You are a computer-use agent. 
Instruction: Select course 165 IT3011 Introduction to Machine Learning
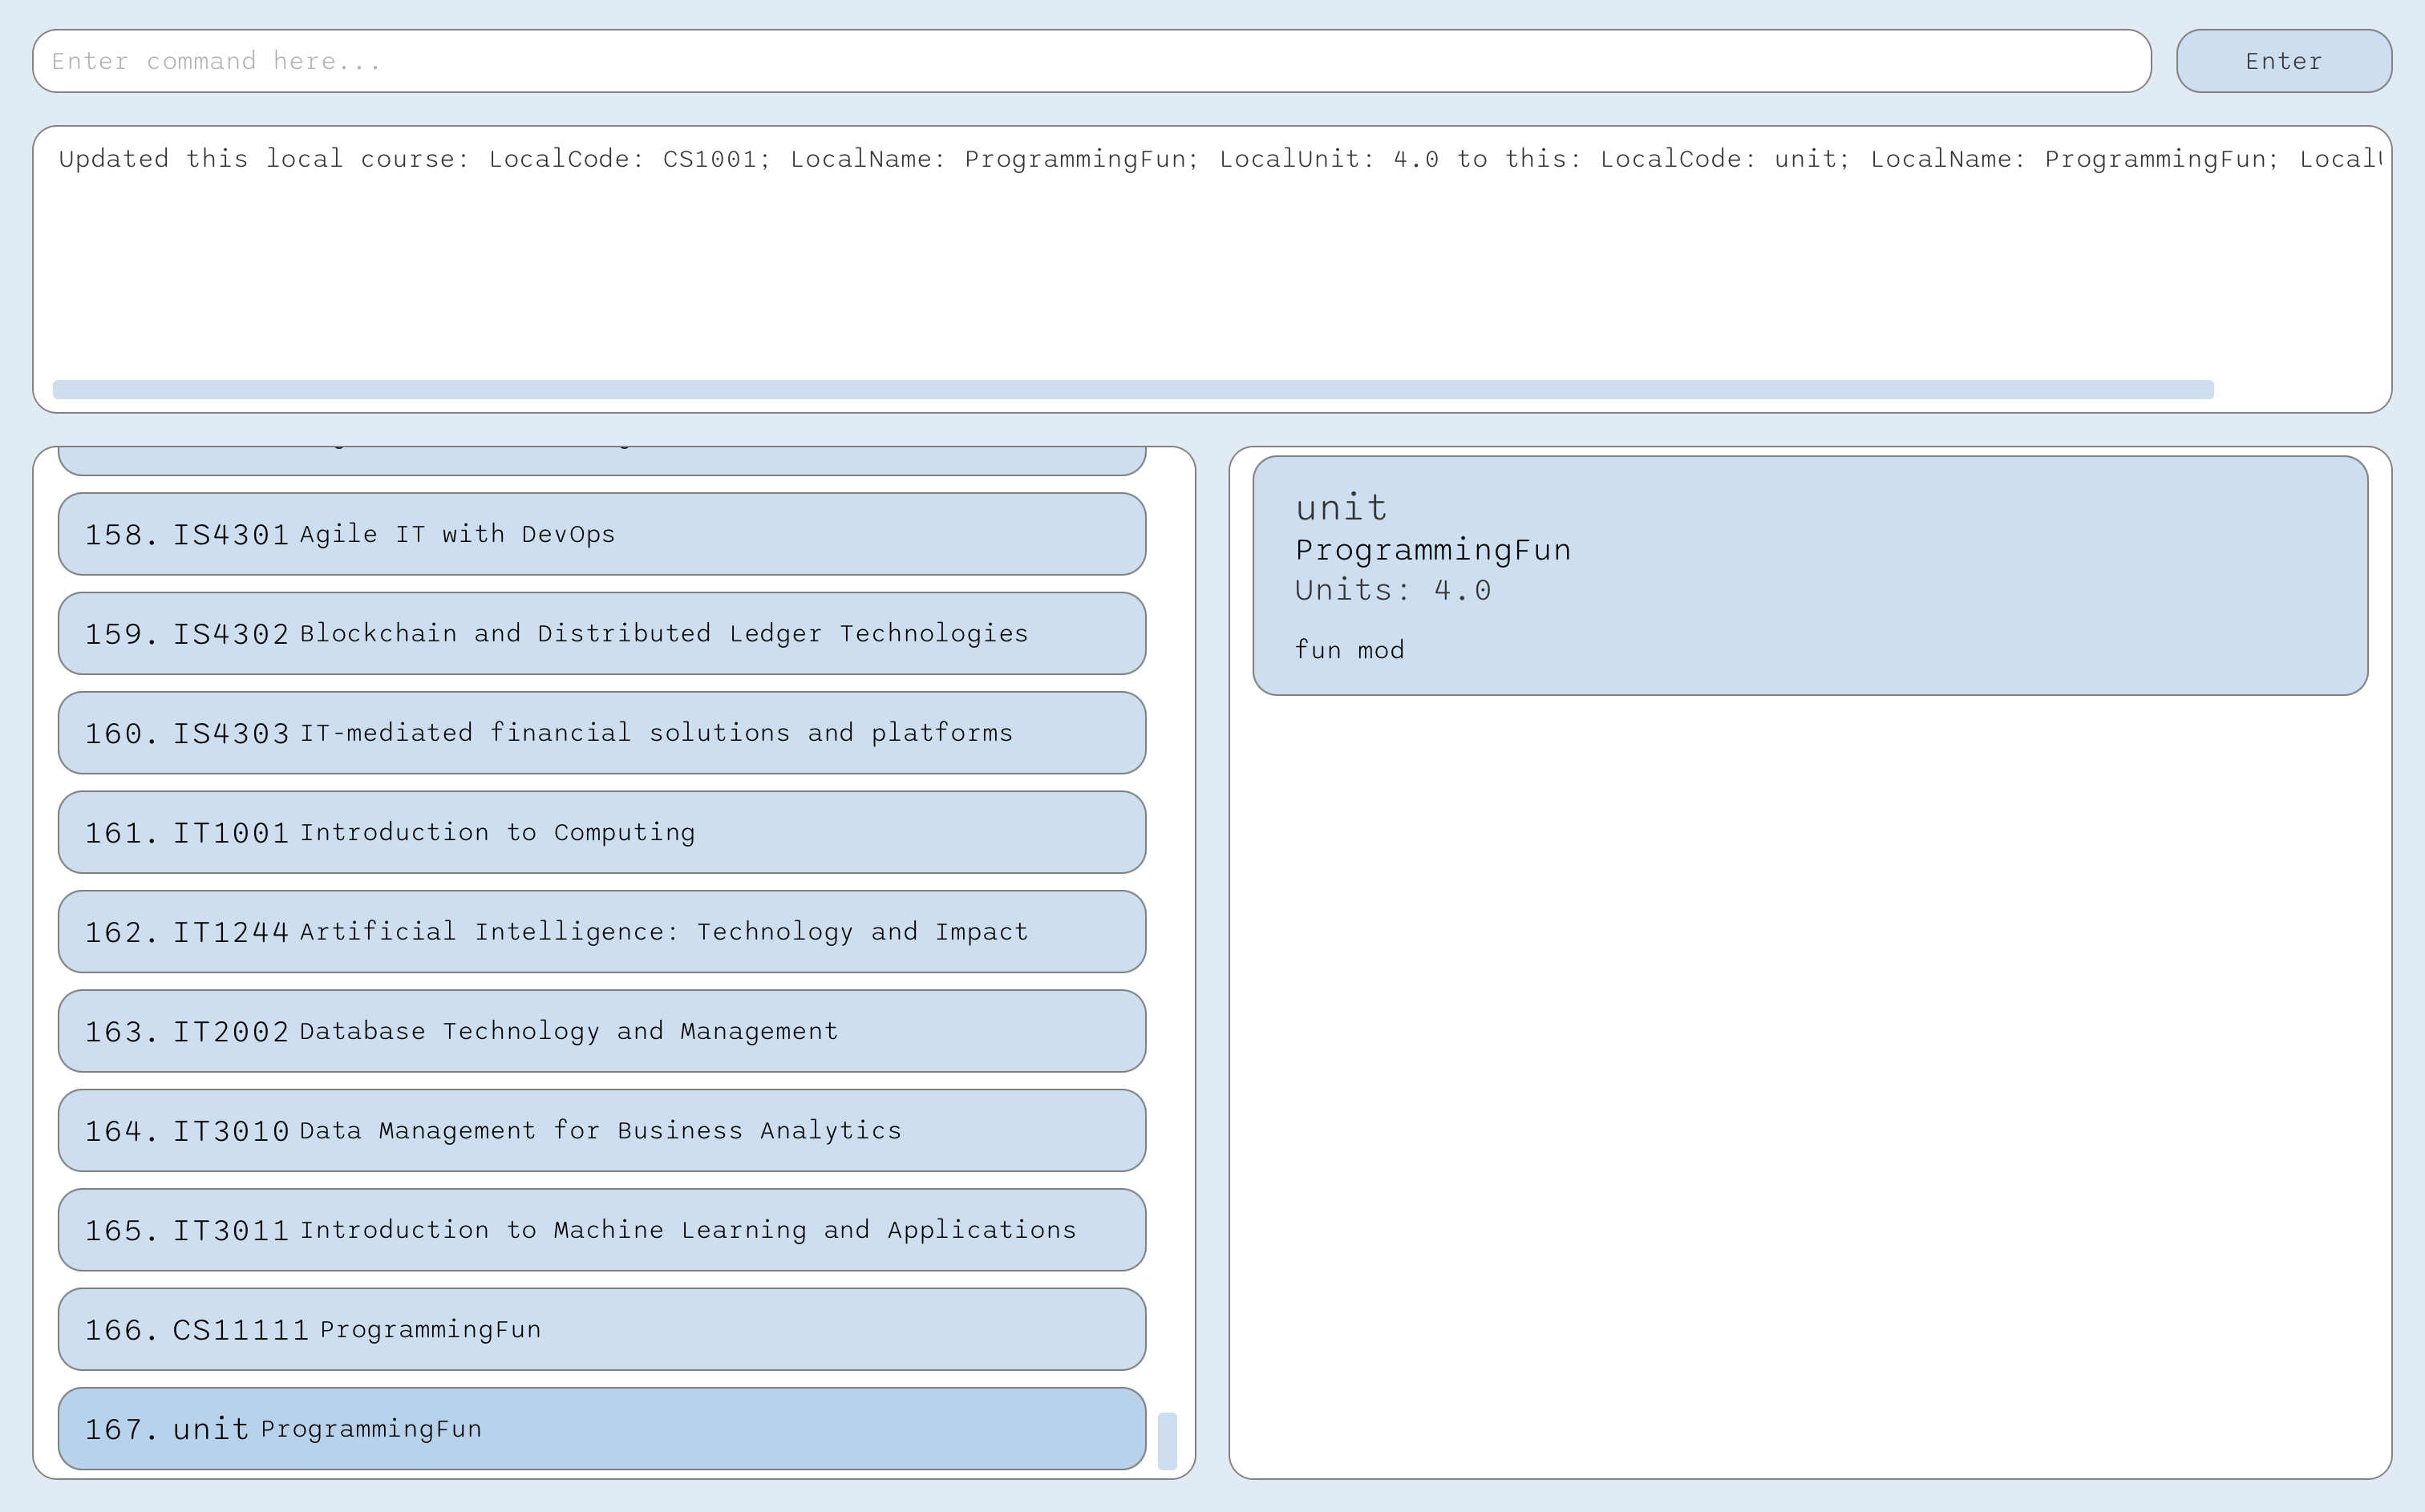click(x=601, y=1230)
